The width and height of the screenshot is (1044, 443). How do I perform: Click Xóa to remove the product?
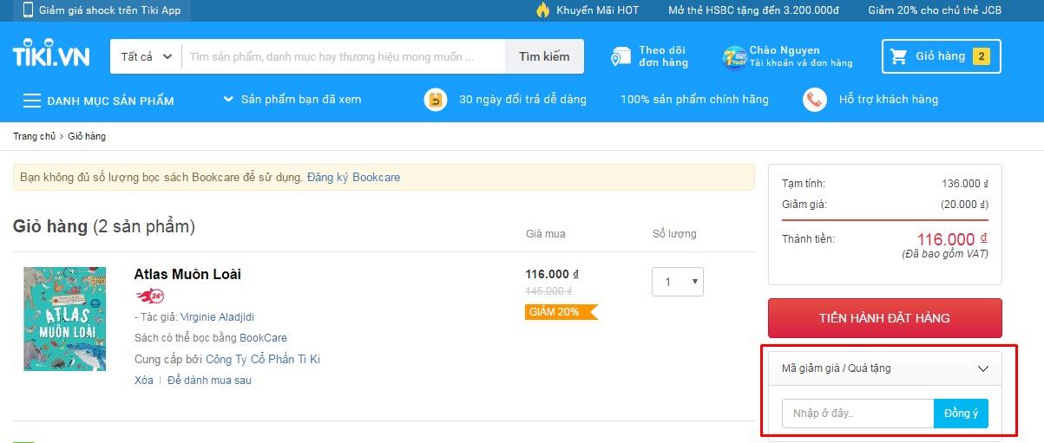(x=144, y=381)
